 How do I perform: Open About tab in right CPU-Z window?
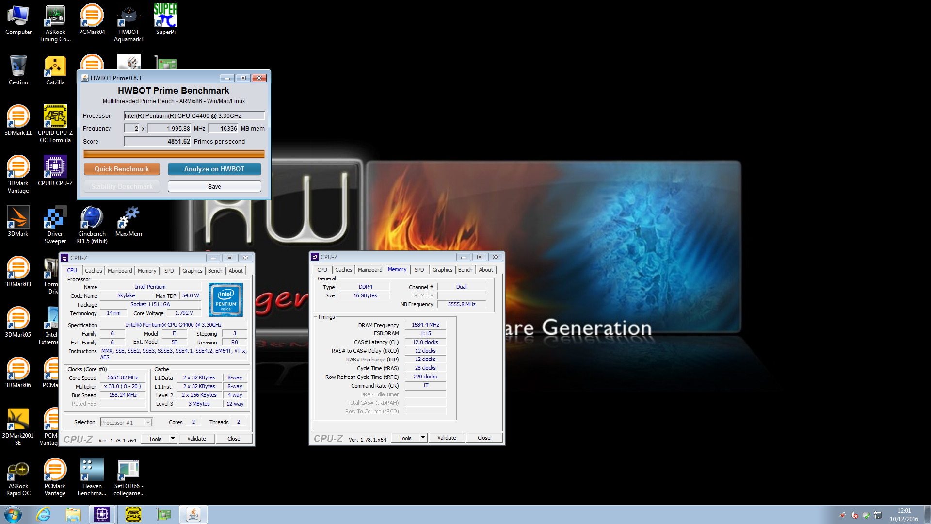click(x=486, y=270)
